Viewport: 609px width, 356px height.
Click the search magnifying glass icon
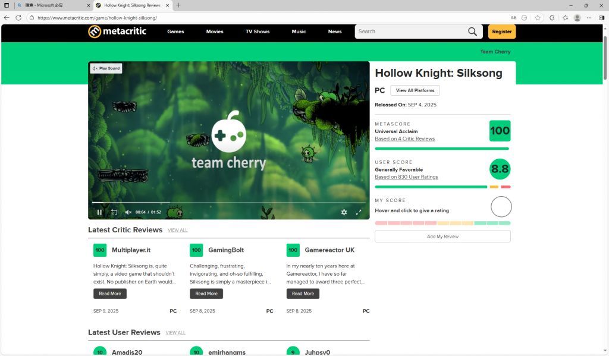tap(472, 31)
